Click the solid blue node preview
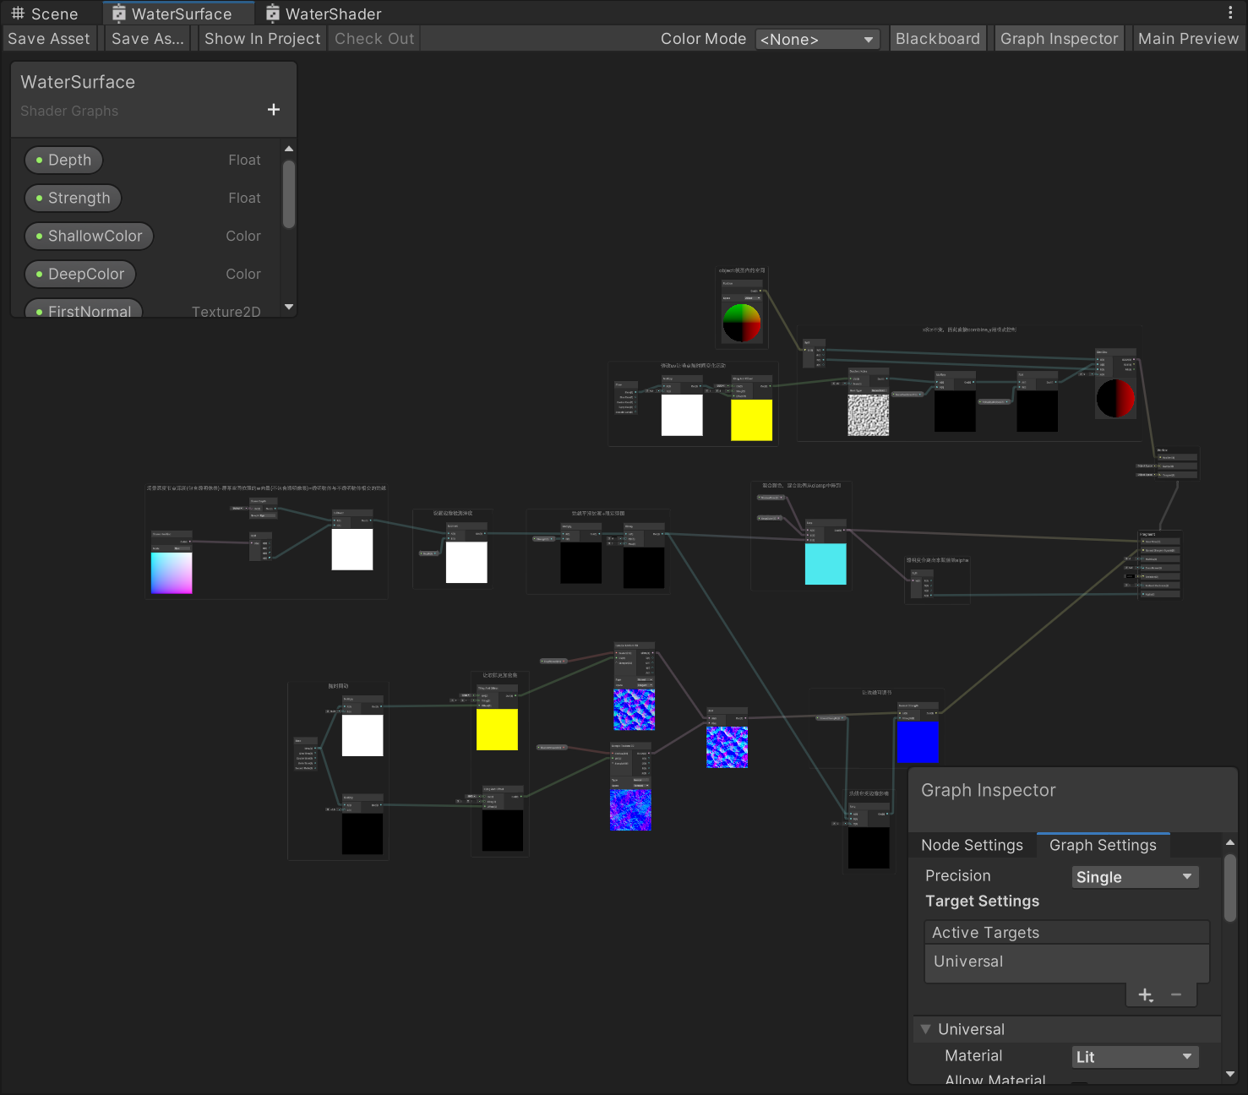Viewport: 1248px width, 1095px height. 918,742
